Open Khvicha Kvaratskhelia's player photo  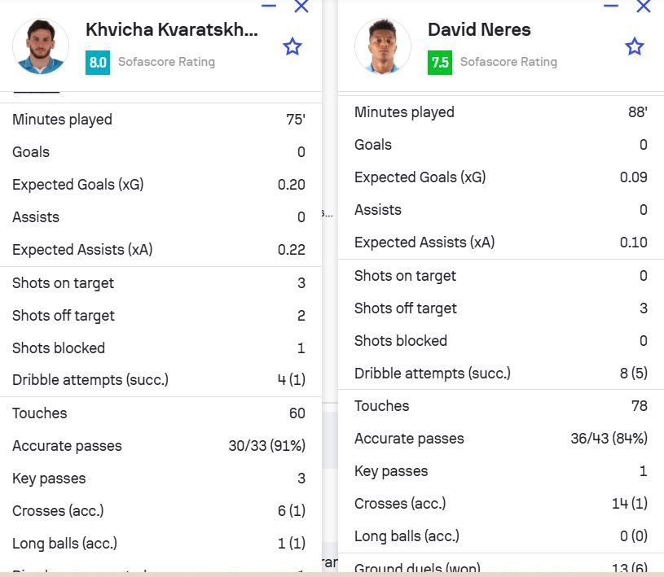pyautogui.click(x=41, y=46)
